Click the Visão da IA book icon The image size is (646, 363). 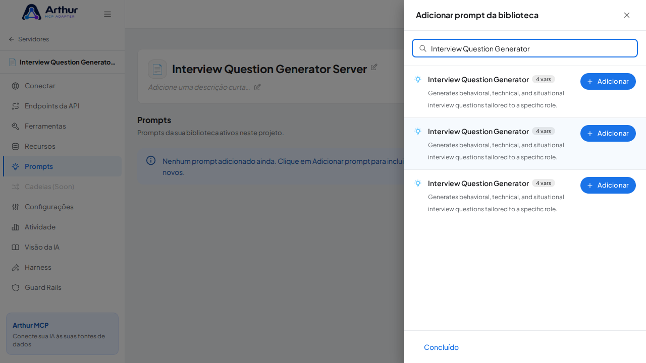(15, 247)
